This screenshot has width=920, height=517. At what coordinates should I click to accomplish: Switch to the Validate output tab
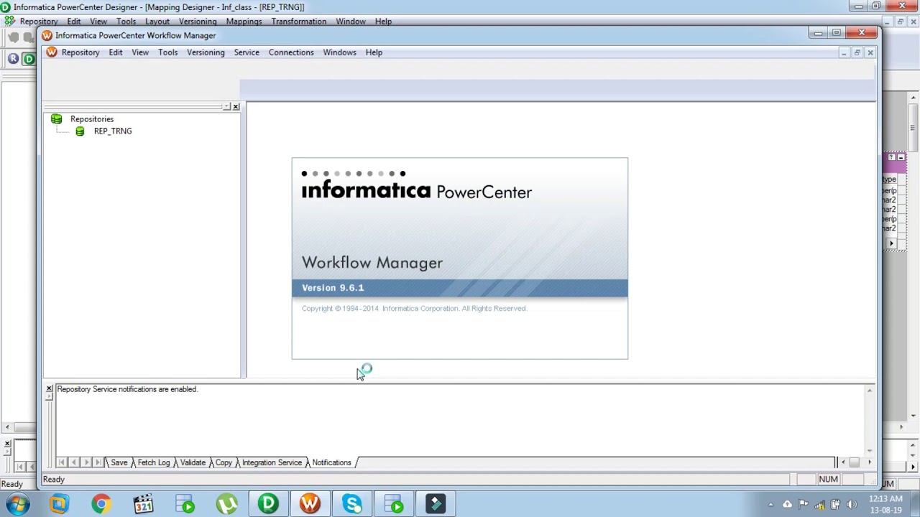point(193,462)
